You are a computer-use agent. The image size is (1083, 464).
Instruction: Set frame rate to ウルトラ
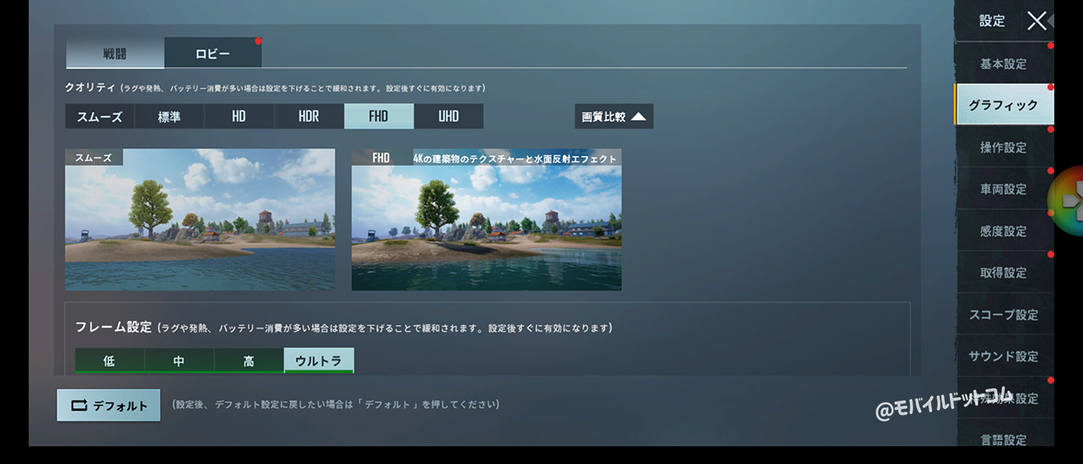click(x=319, y=361)
